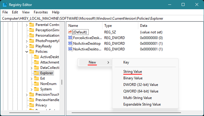This screenshot has height=116, width=204.
Task: Click the Registry Editor app icon in title bar
Action: coord(5,5)
